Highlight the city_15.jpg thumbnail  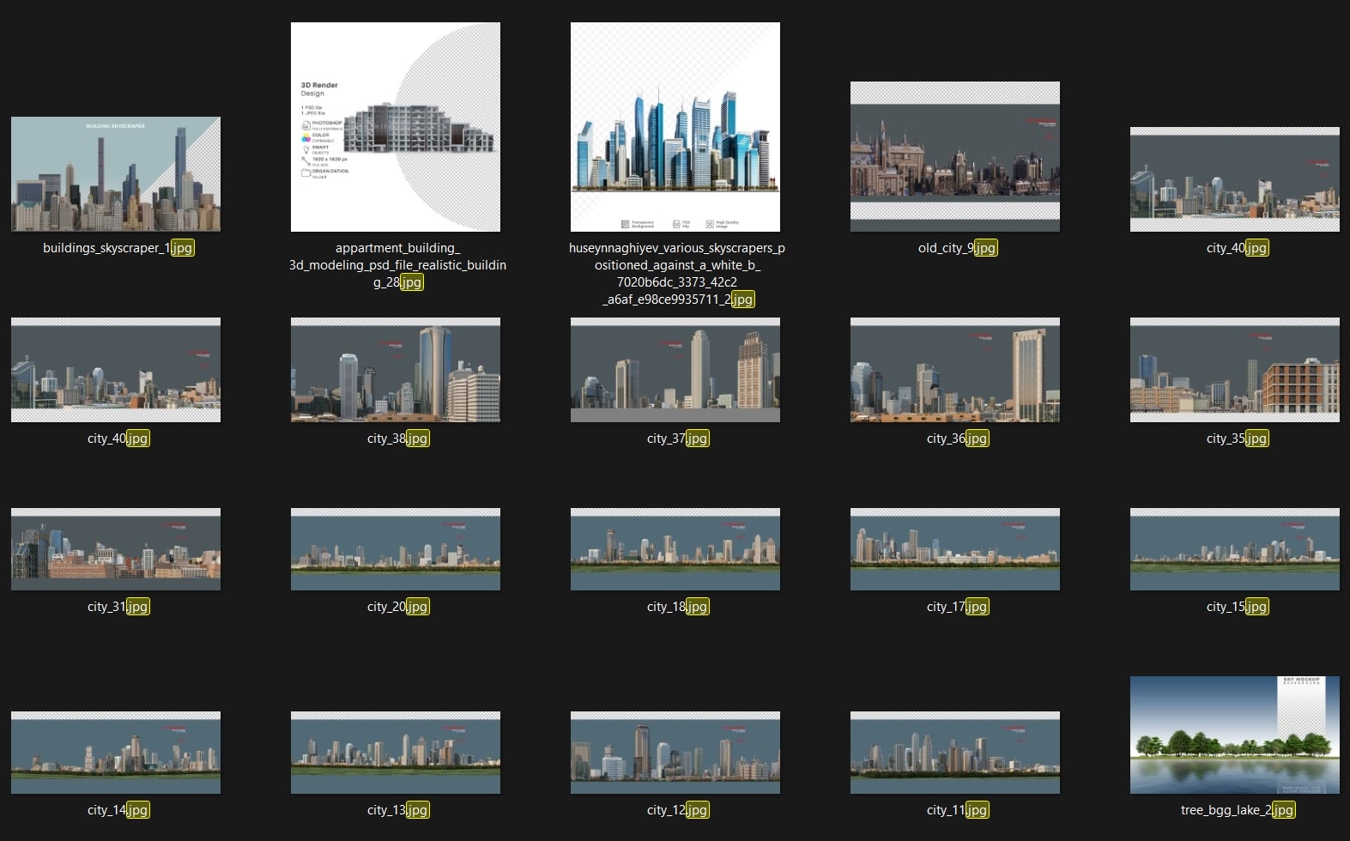(x=1235, y=549)
